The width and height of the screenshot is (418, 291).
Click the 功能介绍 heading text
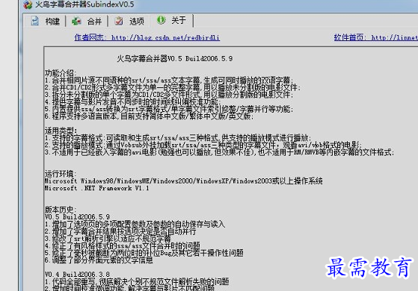click(61, 72)
